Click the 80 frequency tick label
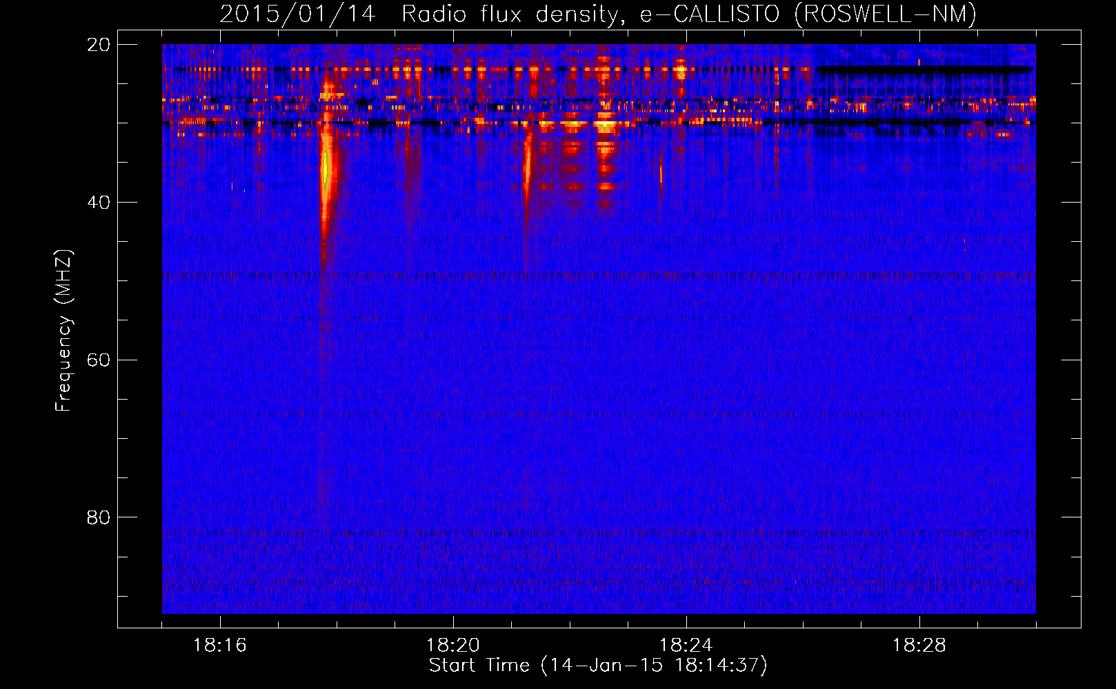Viewport: 1116px width, 689px height. tap(98, 517)
